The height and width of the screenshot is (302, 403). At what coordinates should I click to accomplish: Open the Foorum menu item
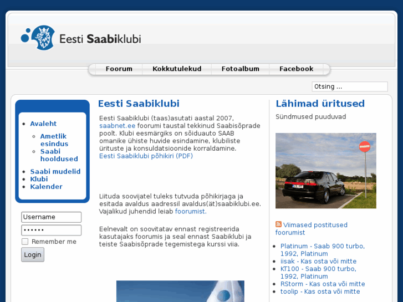click(119, 69)
